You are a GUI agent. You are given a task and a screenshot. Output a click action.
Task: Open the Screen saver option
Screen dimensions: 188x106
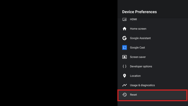[x=138, y=57]
